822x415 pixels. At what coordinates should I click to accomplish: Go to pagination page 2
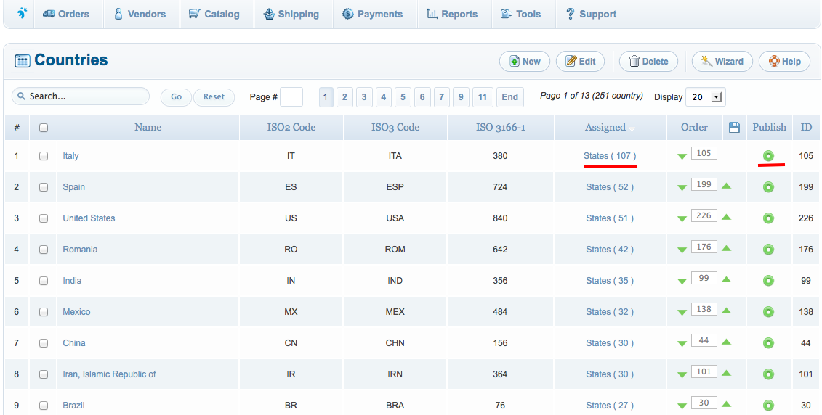(344, 96)
